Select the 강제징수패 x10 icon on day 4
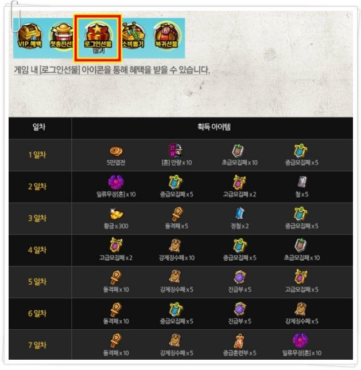Viewport: 361px width, 370px height. coord(175,246)
